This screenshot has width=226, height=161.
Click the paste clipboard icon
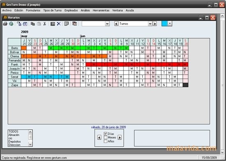point(39,24)
